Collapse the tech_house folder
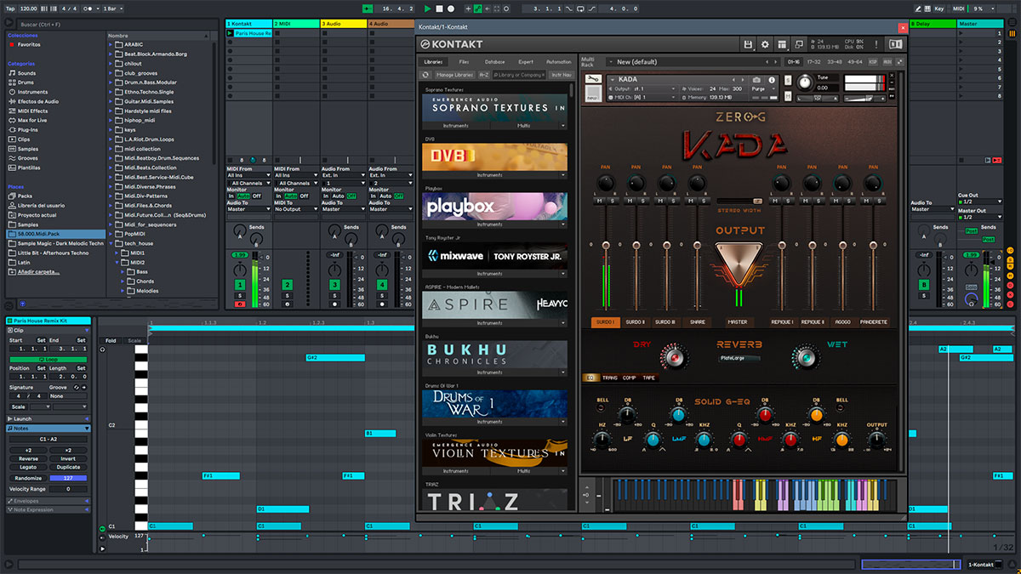Screen dimensions: 1021x574 tap(111, 243)
